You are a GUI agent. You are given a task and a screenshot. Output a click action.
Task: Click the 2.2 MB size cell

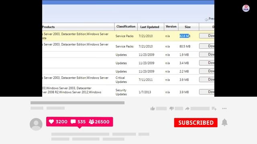point(184,71)
